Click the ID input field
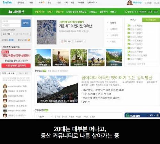This screenshot has width=160, height=144. (11, 21)
